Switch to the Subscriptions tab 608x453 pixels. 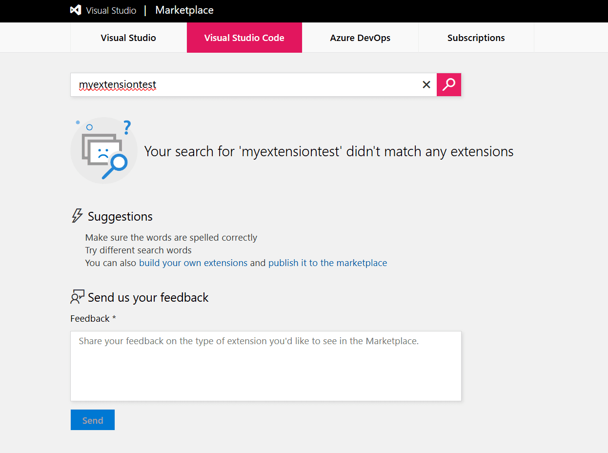476,38
